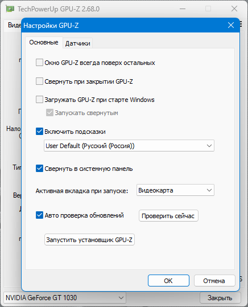Minimize the TechPowerUp GPU-Z window
The height and width of the screenshot is (307, 248).
pyautogui.click(x=183, y=9)
